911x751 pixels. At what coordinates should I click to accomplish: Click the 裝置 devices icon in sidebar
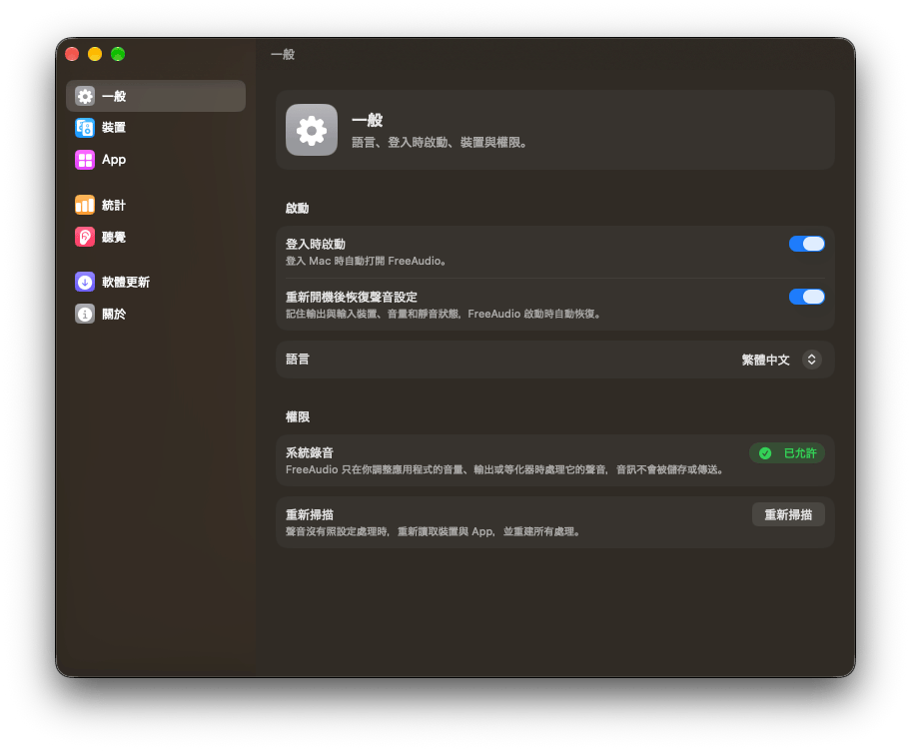click(x=85, y=127)
